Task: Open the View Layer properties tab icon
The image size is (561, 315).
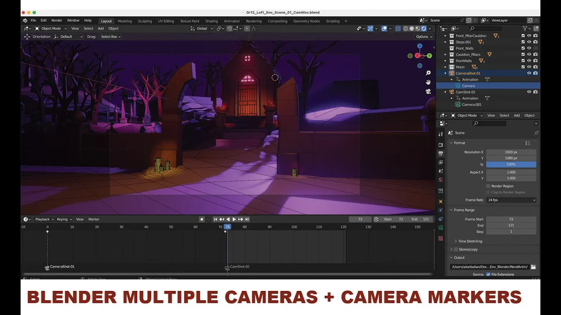Action: click(440, 162)
